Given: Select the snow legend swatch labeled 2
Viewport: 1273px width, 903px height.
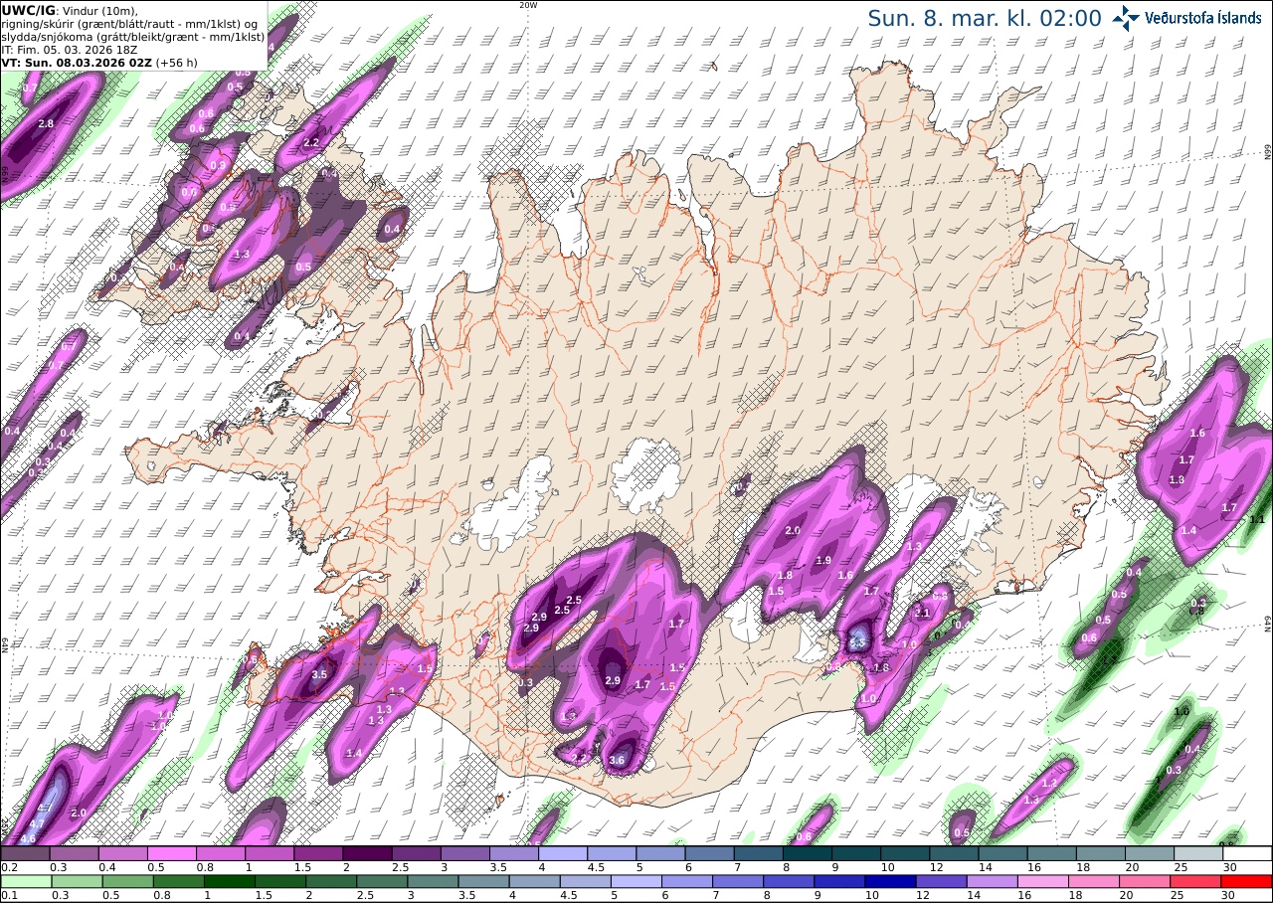Looking at the screenshot, I should (x=367, y=853).
